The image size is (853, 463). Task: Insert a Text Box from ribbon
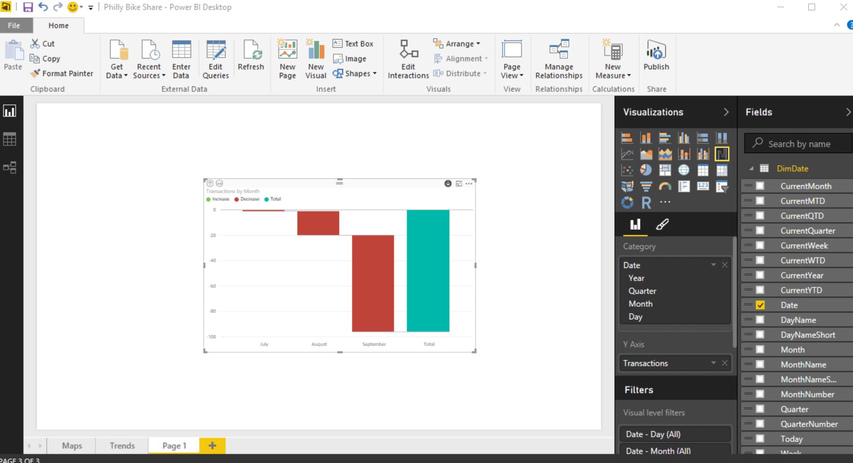tap(353, 44)
